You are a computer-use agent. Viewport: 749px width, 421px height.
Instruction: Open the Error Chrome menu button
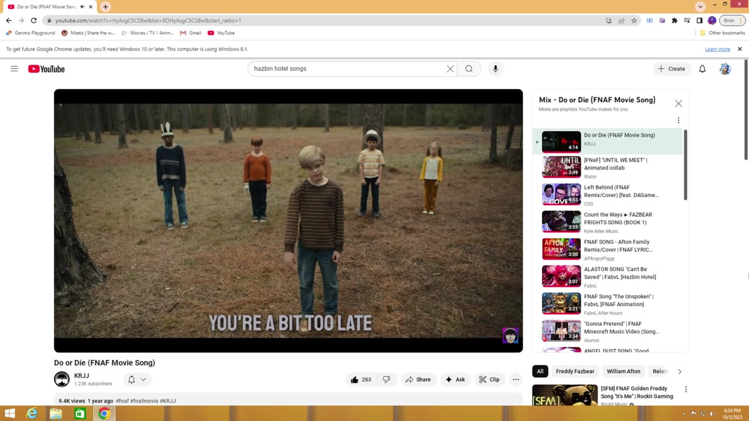point(733,20)
